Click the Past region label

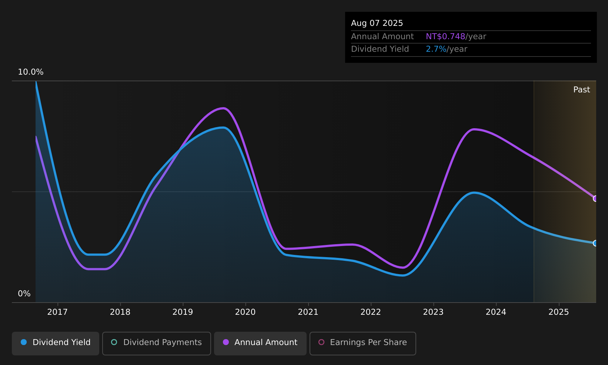(x=582, y=90)
